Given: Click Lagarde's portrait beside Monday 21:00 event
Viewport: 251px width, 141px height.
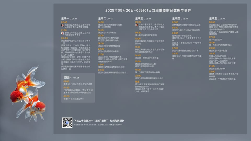Looking at the screenshot, I should (x=62, y=33).
